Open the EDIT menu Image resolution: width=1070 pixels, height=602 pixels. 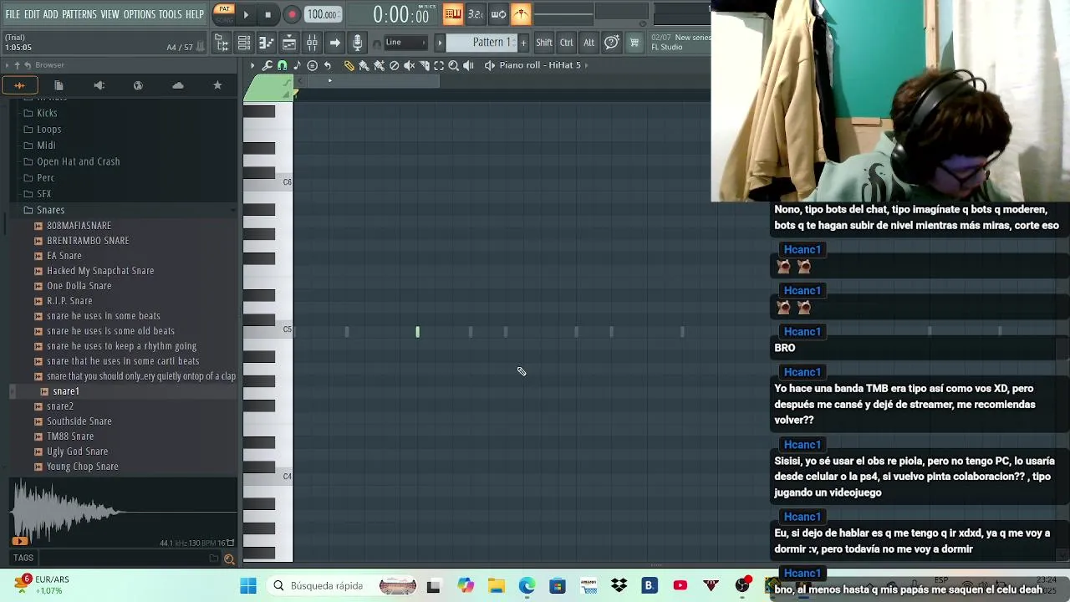point(32,15)
